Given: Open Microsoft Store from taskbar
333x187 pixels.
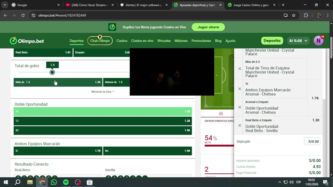Looking at the screenshot, I should pos(90,182).
